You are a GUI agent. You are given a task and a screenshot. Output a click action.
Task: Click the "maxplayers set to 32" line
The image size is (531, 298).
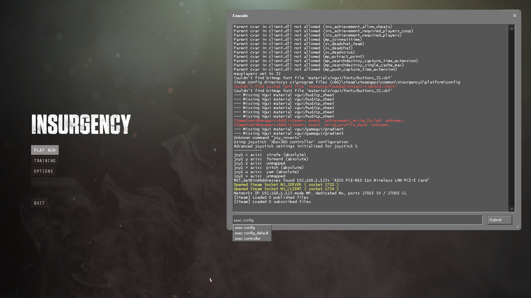[257, 74]
